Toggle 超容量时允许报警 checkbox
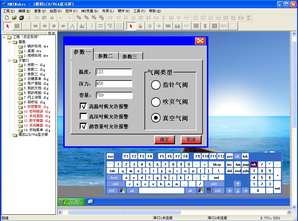The width and height of the screenshot is (298, 221). [x=84, y=126]
